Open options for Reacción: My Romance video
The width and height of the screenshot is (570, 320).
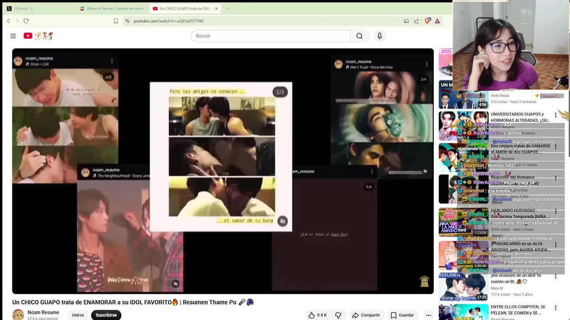tap(555, 178)
